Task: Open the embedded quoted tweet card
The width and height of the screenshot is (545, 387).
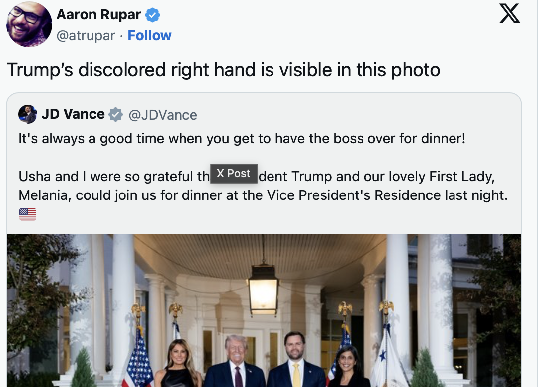Action: coord(264,164)
